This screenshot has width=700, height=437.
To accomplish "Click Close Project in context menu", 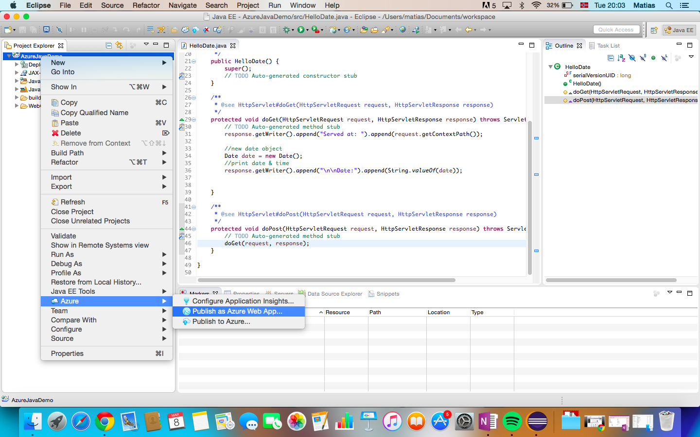I will (x=106, y=212).
